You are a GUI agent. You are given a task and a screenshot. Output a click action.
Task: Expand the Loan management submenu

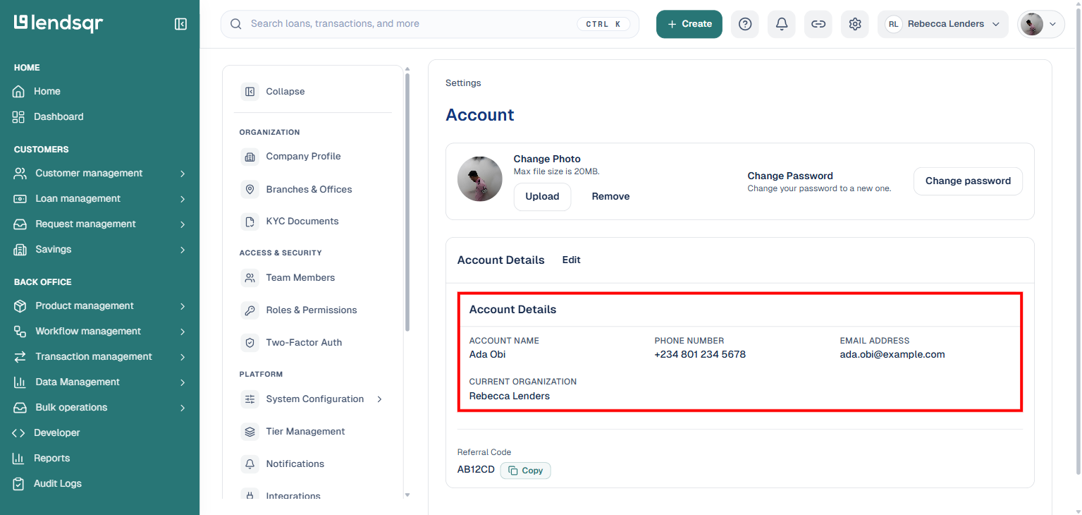click(183, 199)
